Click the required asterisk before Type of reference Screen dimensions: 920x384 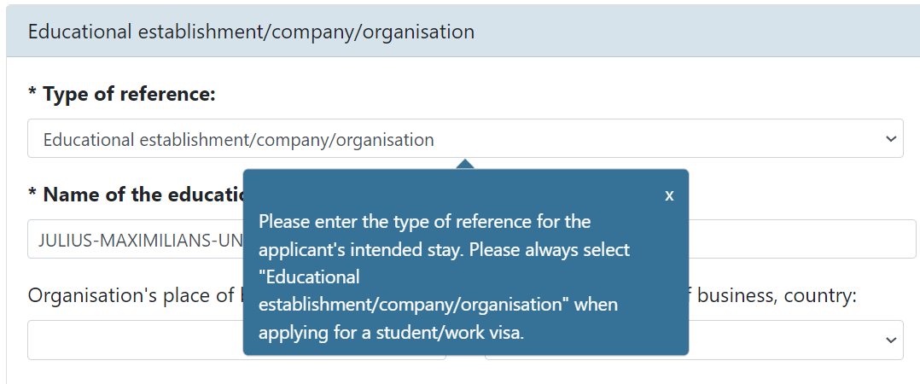coord(32,95)
